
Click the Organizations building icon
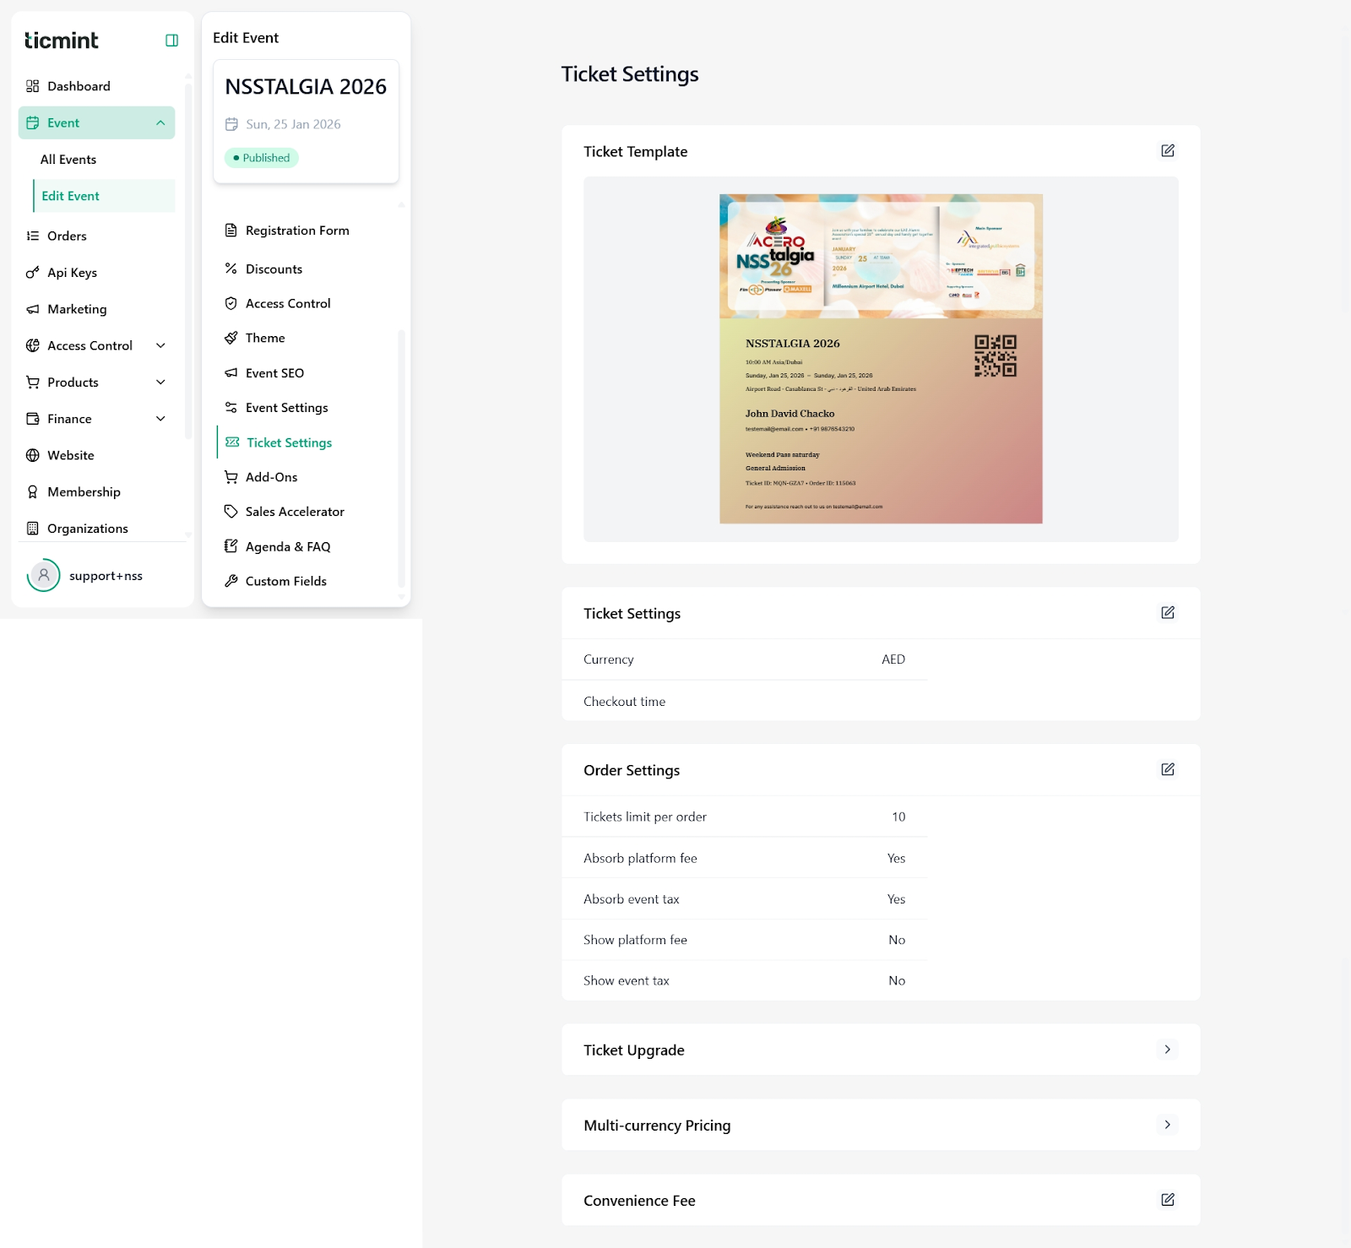pos(33,529)
